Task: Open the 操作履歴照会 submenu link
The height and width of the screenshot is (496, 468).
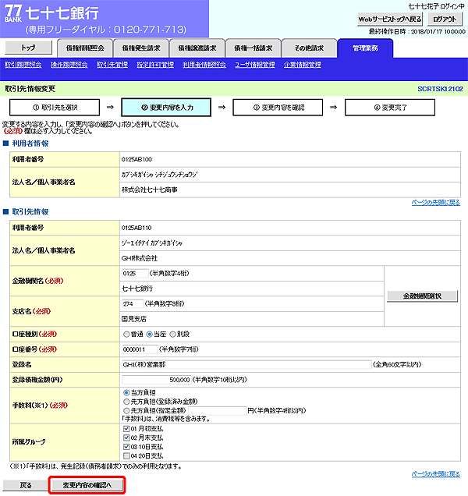Action: (x=69, y=65)
